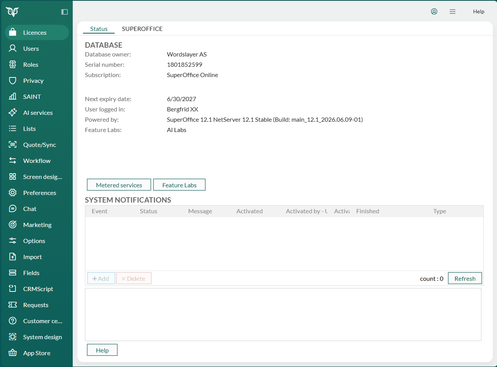Click the App Store basket icon
Screen dimensions: 497x367
tap(13, 353)
